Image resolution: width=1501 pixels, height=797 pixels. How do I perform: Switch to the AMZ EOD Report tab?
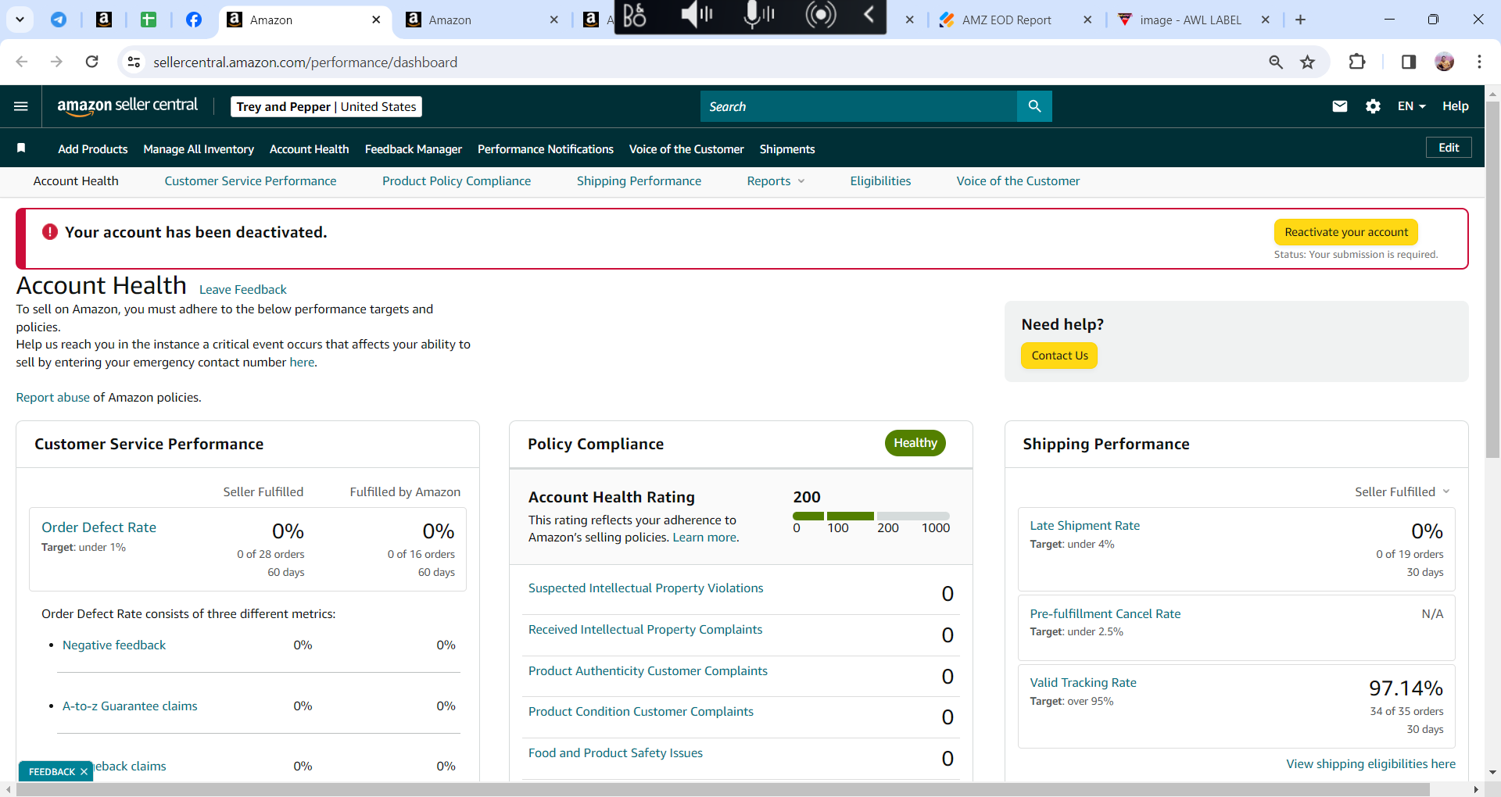[1007, 20]
